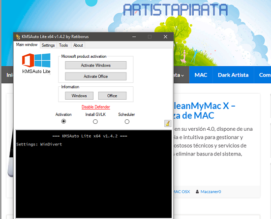Click the Maczaner0 author link
This screenshot has width=271, height=219.
[x=211, y=191]
